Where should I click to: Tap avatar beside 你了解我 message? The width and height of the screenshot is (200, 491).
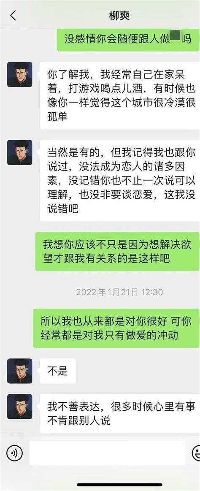[x=20, y=74]
